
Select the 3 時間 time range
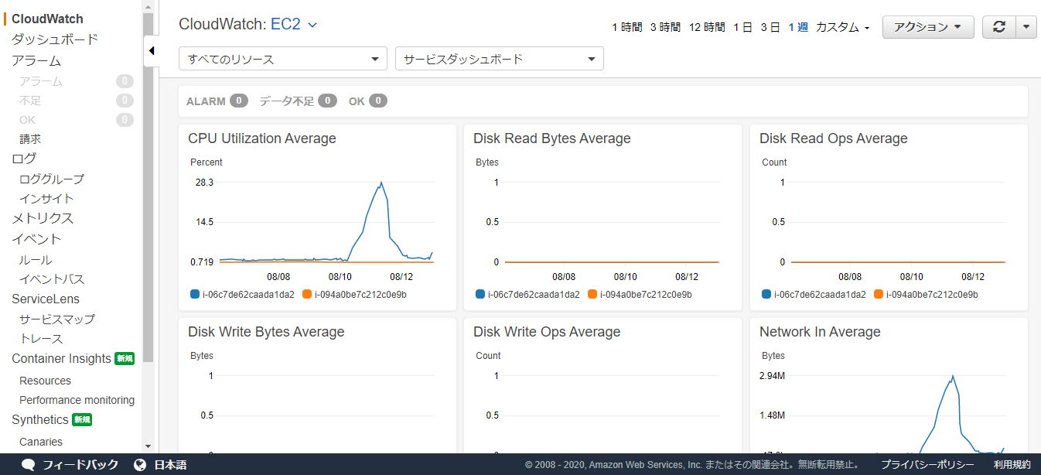(665, 27)
